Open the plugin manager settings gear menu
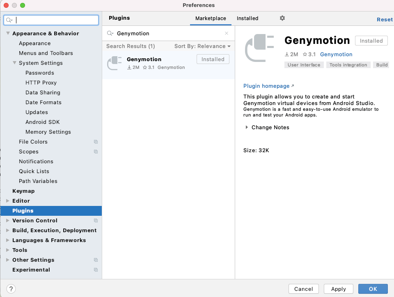The height and width of the screenshot is (297, 394). point(282,18)
